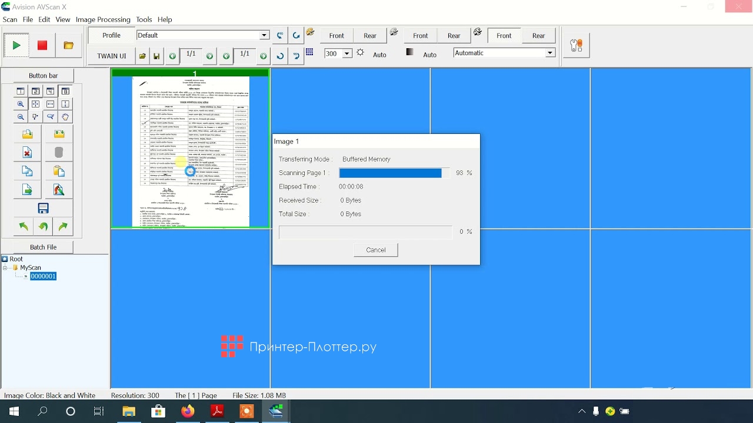The height and width of the screenshot is (423, 753).
Task: Open the resolution dropdown showing 300
Action: (x=346, y=53)
